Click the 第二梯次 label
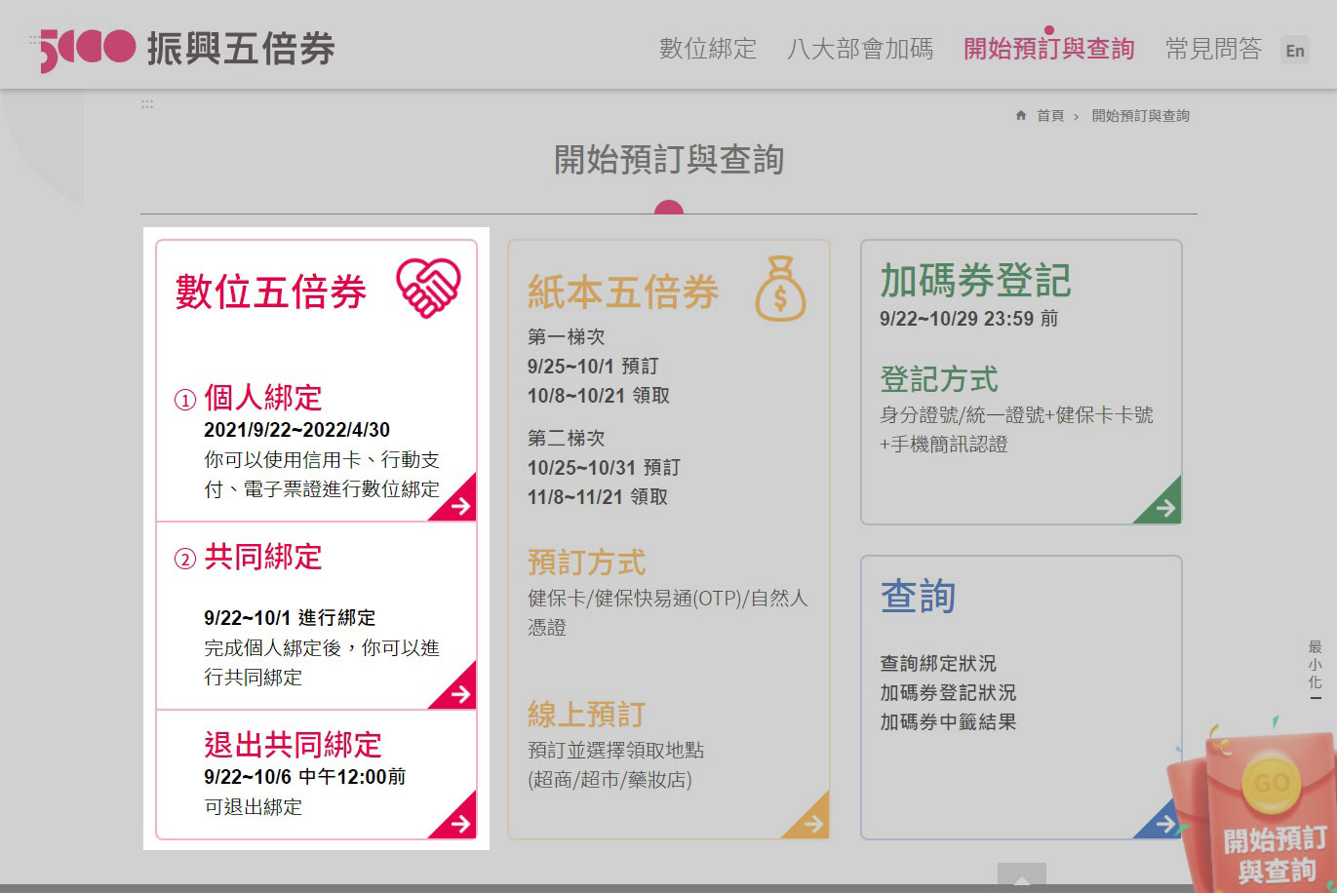This screenshot has width=1337, height=893. coord(567,439)
